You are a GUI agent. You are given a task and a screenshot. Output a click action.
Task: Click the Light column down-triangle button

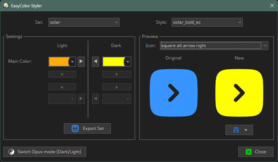point(62,74)
